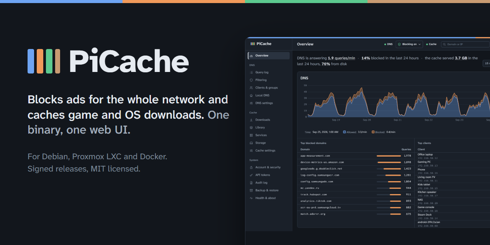The image size is (490, 245).
Task: Click the Backup & restore archive icon
Action: pyautogui.click(x=251, y=190)
